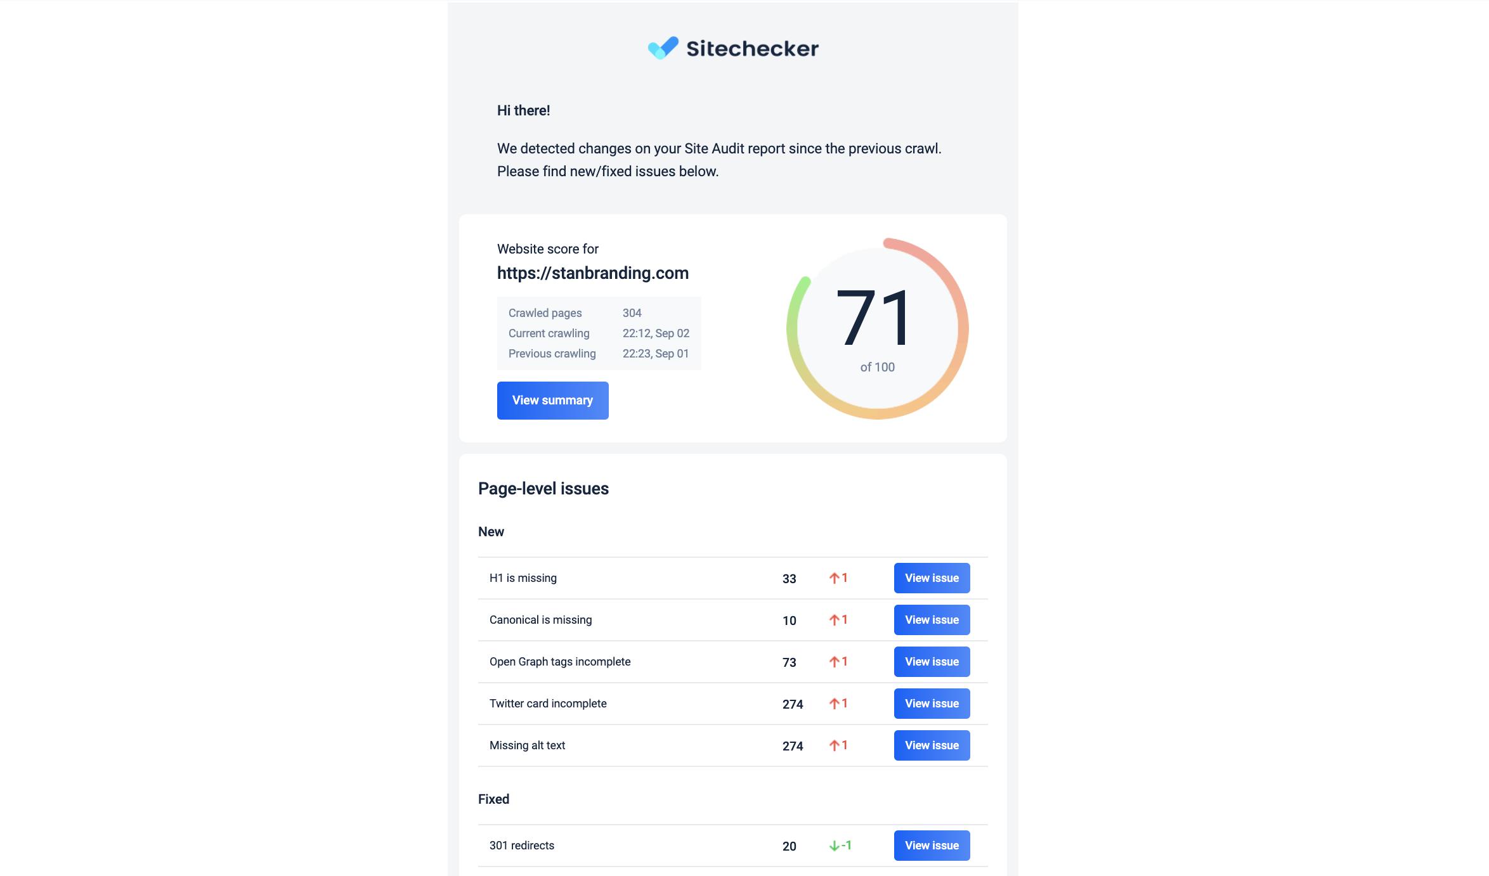
Task: Click the upward arrow icon next to Missing alt text
Action: tap(834, 745)
